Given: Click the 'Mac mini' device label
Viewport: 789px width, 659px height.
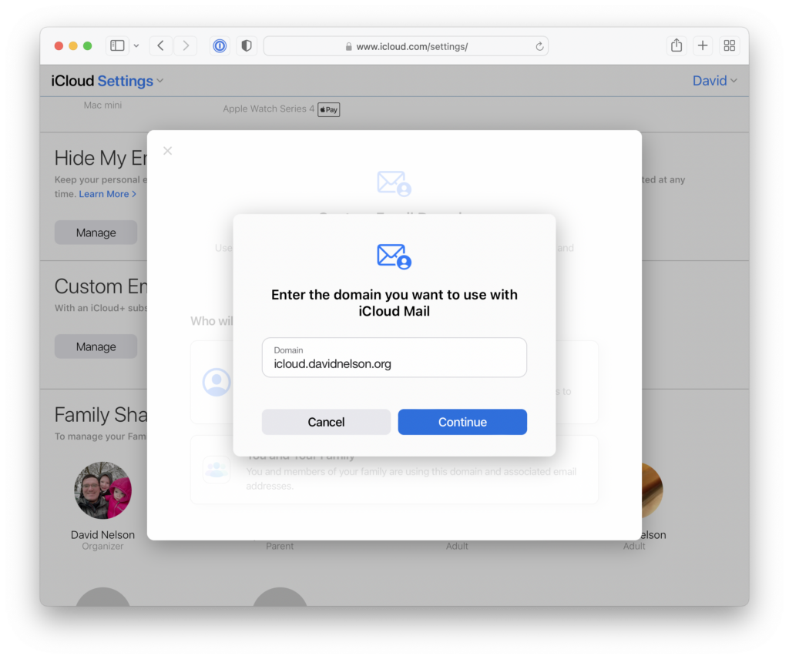Looking at the screenshot, I should click(102, 105).
